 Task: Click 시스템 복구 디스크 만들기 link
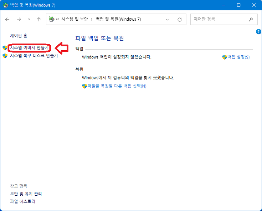tap(34, 56)
